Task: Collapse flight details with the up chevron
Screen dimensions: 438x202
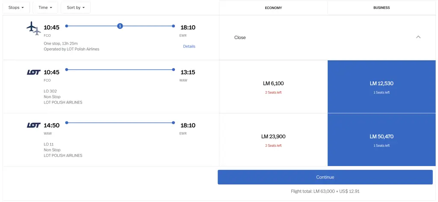Action: [418, 37]
